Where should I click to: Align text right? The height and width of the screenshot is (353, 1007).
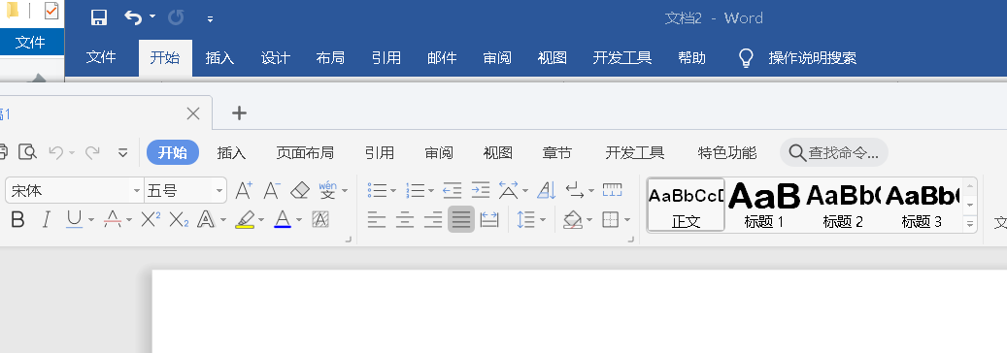coord(433,220)
